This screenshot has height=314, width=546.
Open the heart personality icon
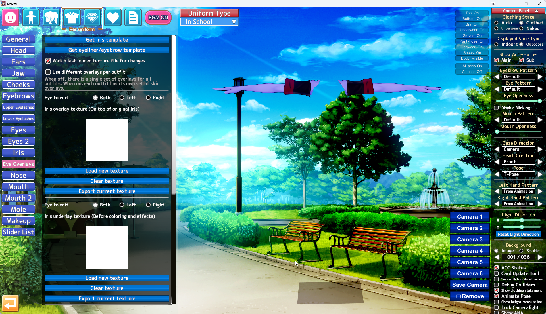[113, 18]
